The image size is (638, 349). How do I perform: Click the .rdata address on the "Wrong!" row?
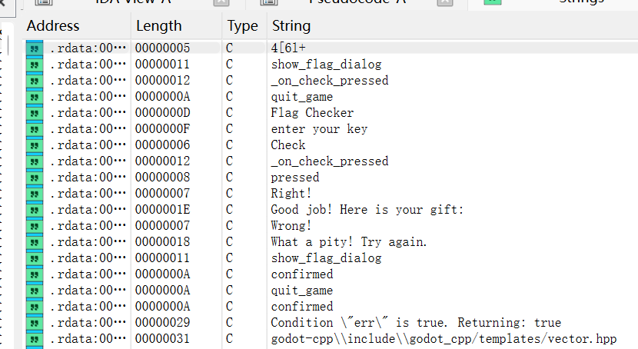(88, 226)
